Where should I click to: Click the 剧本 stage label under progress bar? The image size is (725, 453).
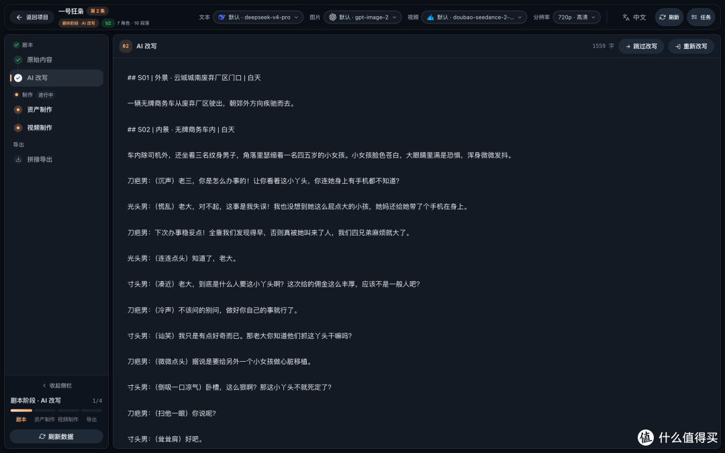[21, 419]
